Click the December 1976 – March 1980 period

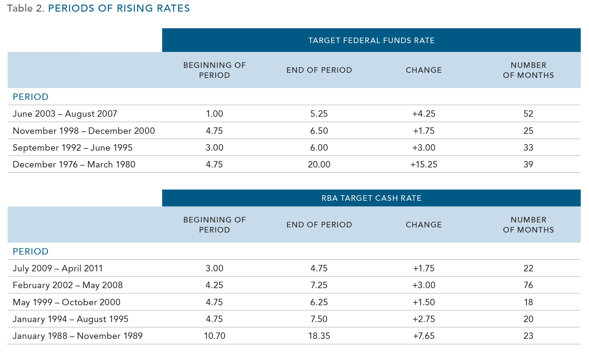click(74, 164)
